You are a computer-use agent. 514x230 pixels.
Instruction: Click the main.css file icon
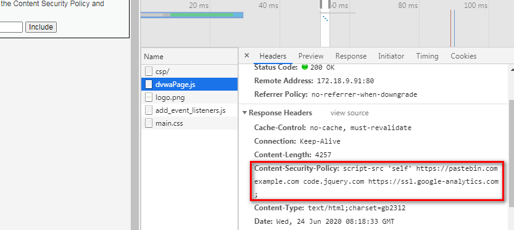[x=149, y=123]
